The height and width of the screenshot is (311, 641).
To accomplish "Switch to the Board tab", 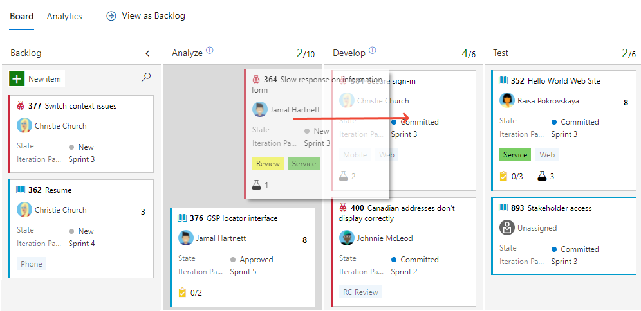I will (22, 16).
